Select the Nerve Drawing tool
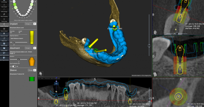This screenshot has height=107, width=204. click(x=4, y=15)
